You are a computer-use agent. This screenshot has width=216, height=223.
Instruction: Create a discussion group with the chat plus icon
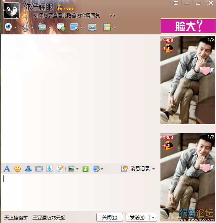tap(61, 27)
